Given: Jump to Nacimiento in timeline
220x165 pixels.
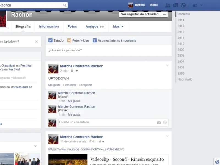Looking at the screenshot, I should pos(185,79).
